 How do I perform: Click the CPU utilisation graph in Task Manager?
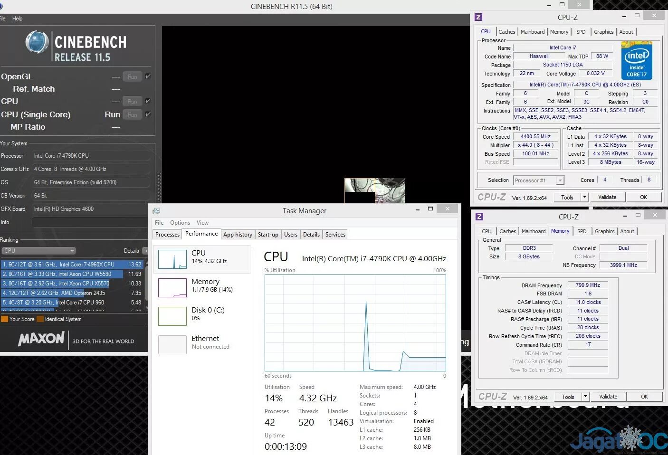tap(355, 323)
